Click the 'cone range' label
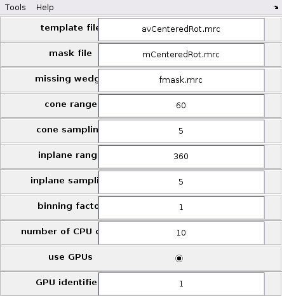The height and width of the screenshot is (296, 282). pos(70,104)
